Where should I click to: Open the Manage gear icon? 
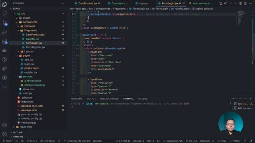[4, 134]
